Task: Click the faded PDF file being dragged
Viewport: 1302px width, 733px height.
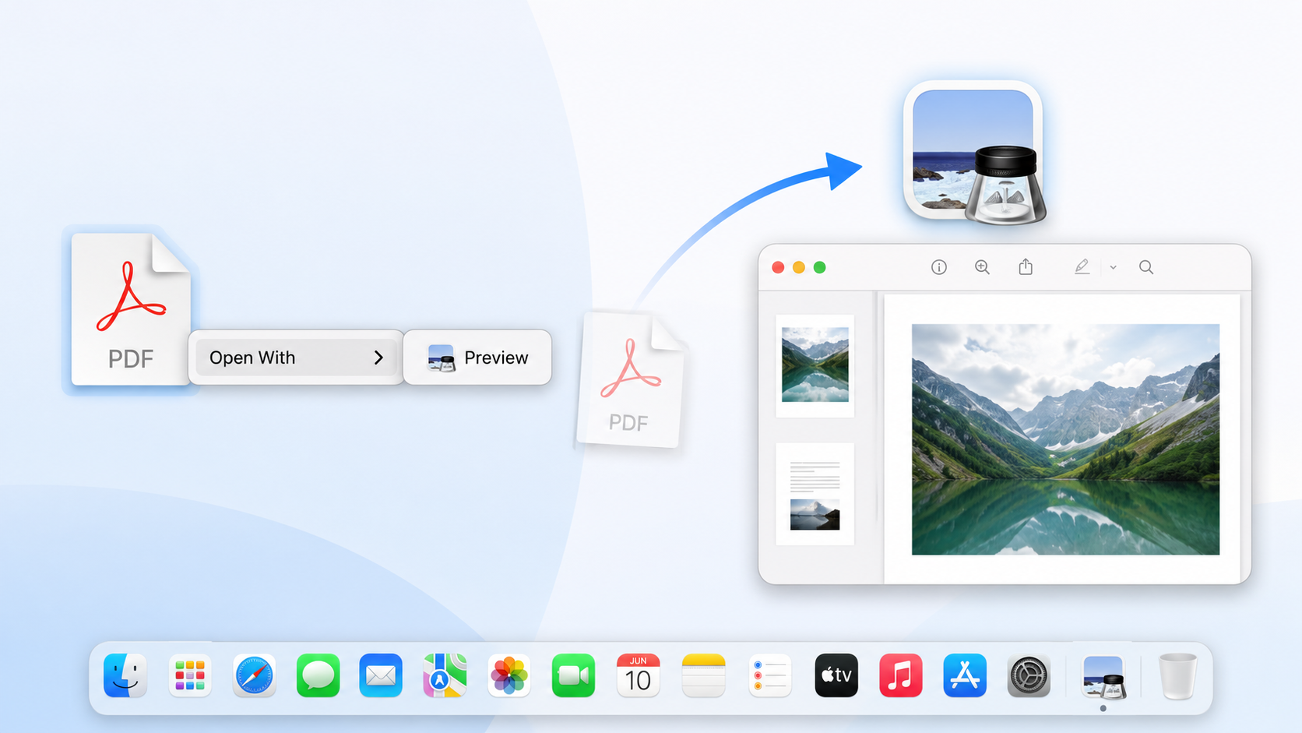Action: click(630, 379)
